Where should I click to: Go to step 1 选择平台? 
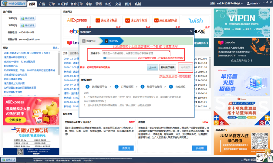tap(89, 41)
